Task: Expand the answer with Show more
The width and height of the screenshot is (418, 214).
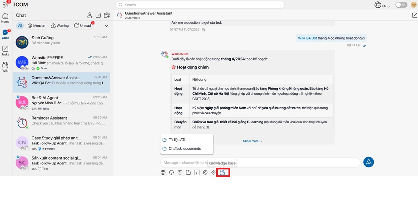Action: (x=253, y=141)
